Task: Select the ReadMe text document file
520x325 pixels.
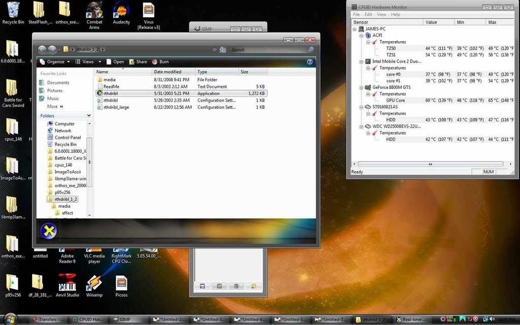Action: click(x=181, y=86)
